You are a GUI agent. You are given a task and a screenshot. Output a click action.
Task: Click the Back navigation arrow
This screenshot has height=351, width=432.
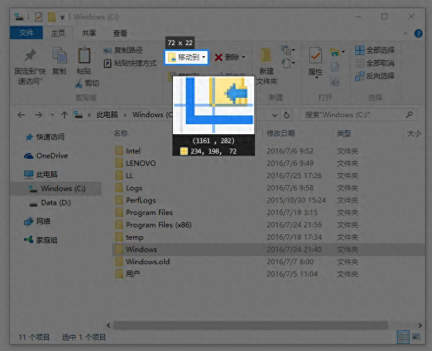[21, 115]
